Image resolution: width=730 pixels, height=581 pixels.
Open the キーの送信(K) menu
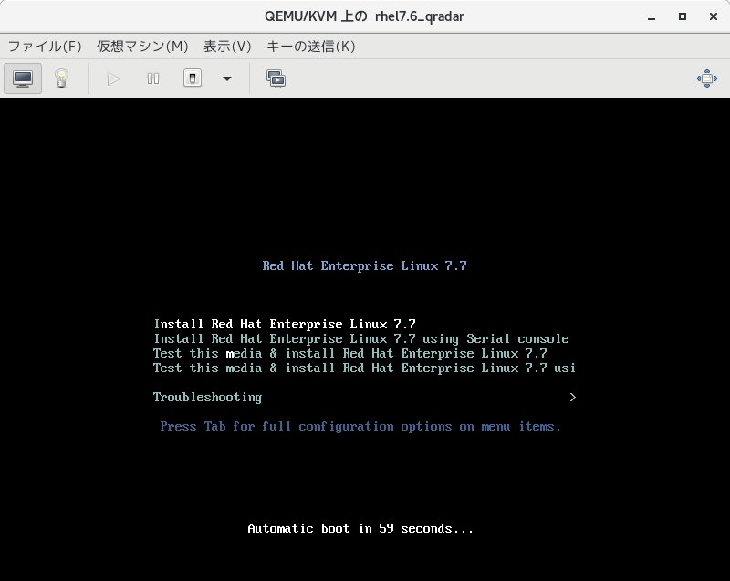[x=311, y=47]
